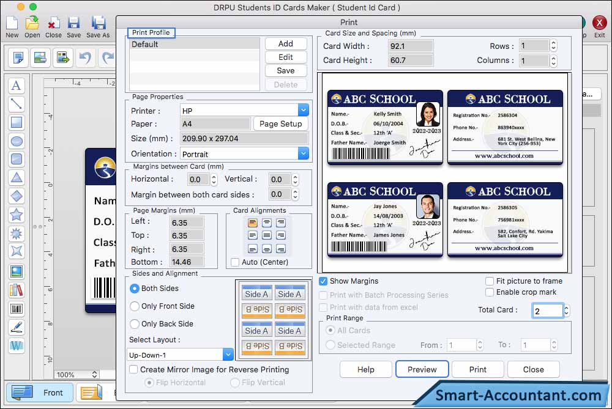Viewport: 612px width, 409px height.
Task: Adjust the Rows stepper
Action: click(553, 46)
